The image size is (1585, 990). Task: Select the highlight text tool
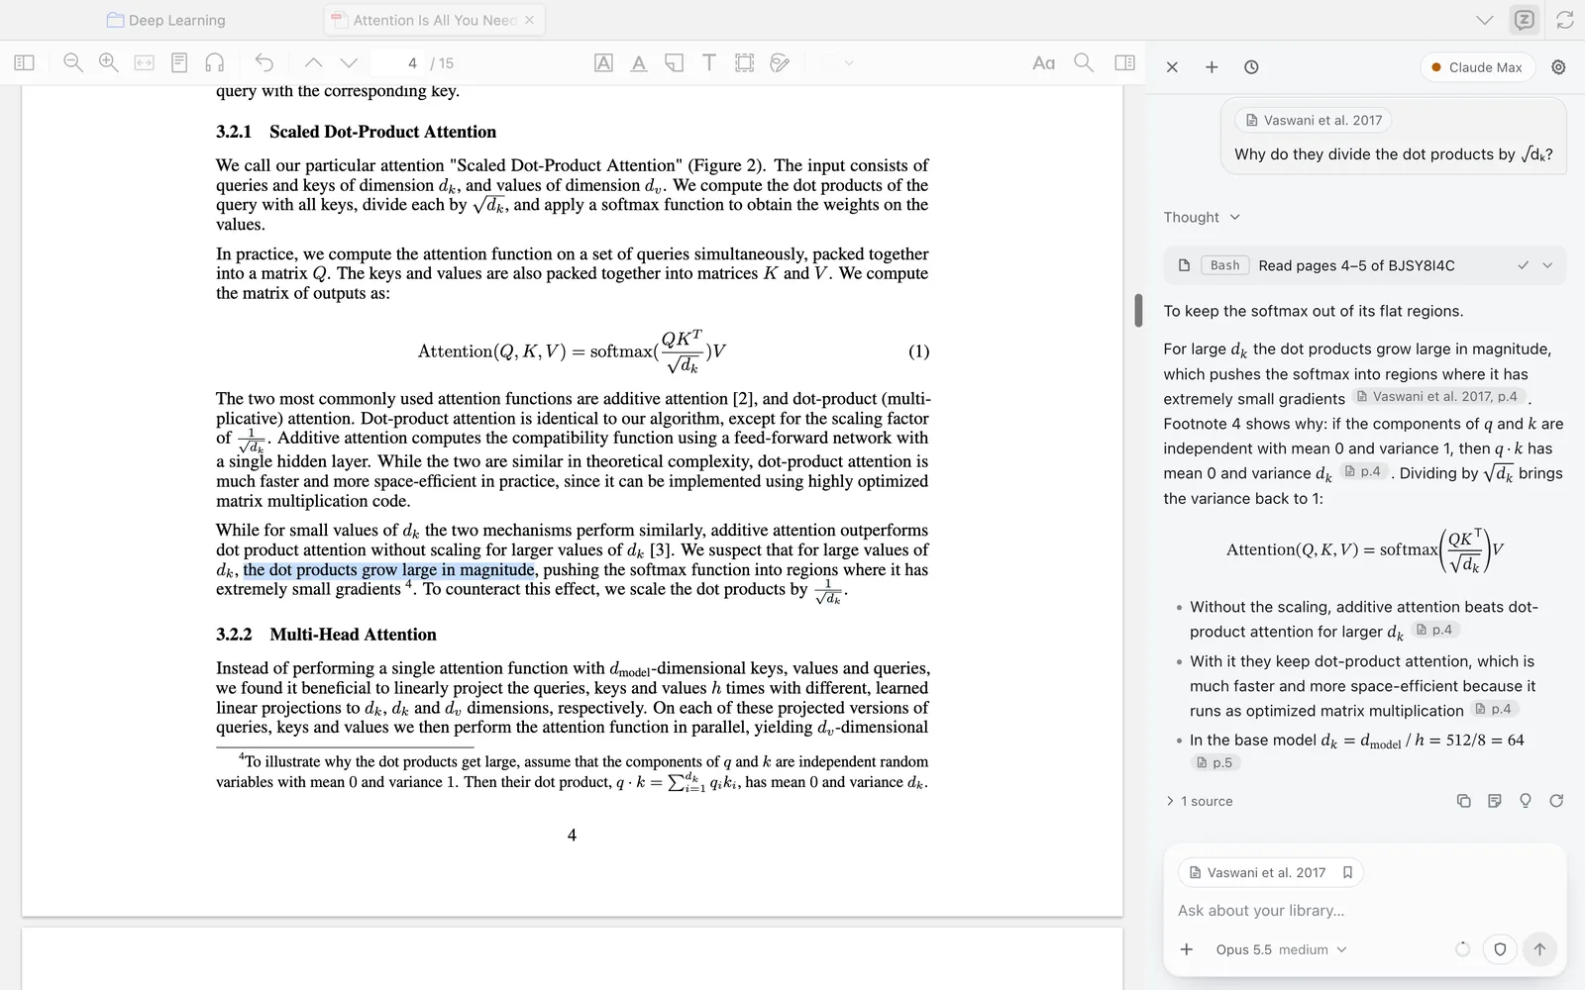coord(603,63)
